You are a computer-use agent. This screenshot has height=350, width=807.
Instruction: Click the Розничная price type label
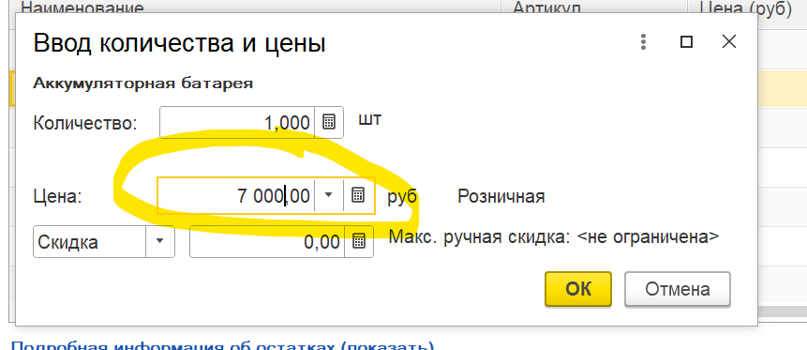coord(501,196)
